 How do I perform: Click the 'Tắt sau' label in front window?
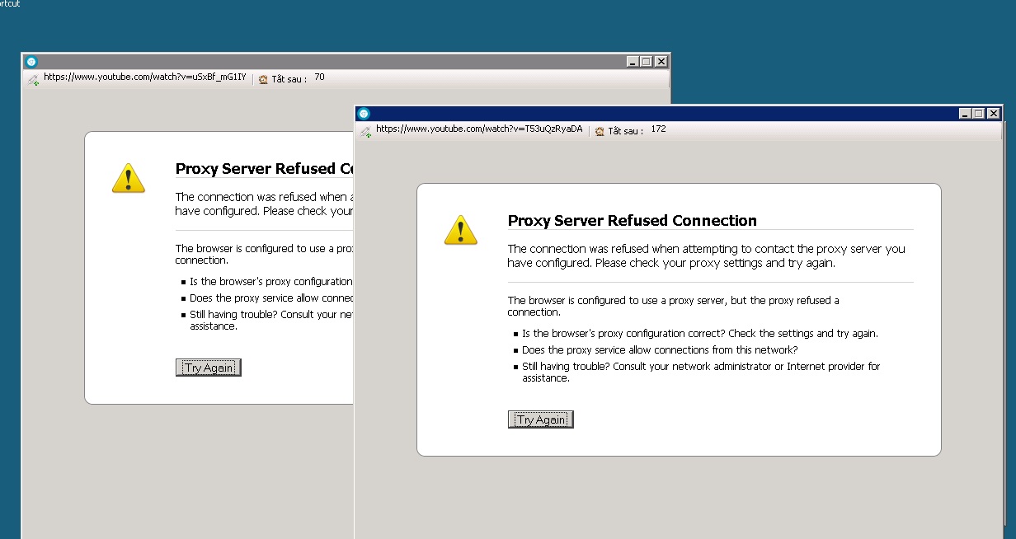pos(625,131)
